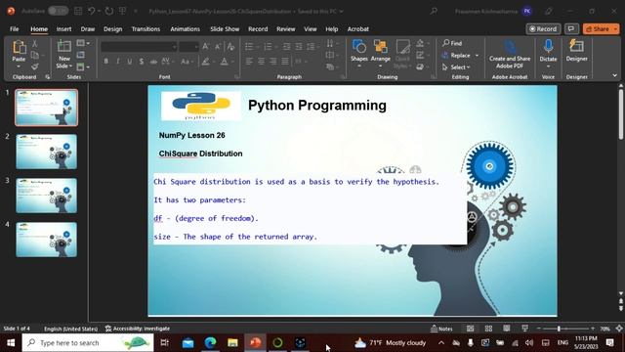Toggle Italic formatting
The width and height of the screenshot is (625, 352).
(118, 62)
